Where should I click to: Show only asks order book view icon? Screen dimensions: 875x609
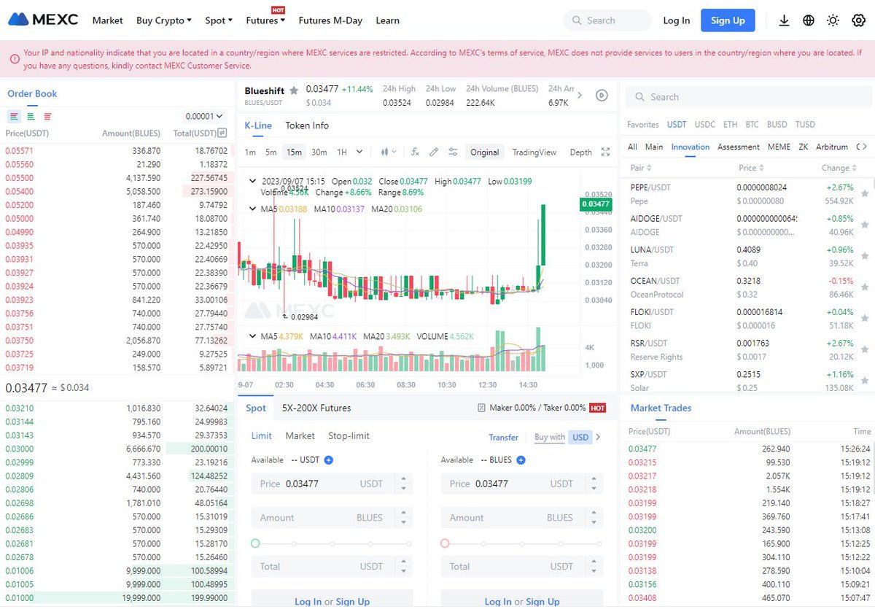click(x=47, y=116)
